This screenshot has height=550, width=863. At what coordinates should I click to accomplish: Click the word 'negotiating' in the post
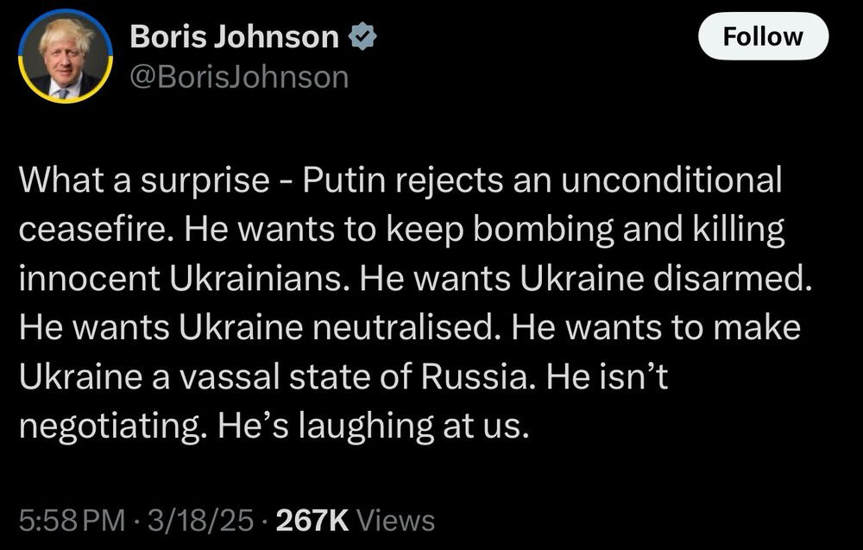(x=110, y=427)
